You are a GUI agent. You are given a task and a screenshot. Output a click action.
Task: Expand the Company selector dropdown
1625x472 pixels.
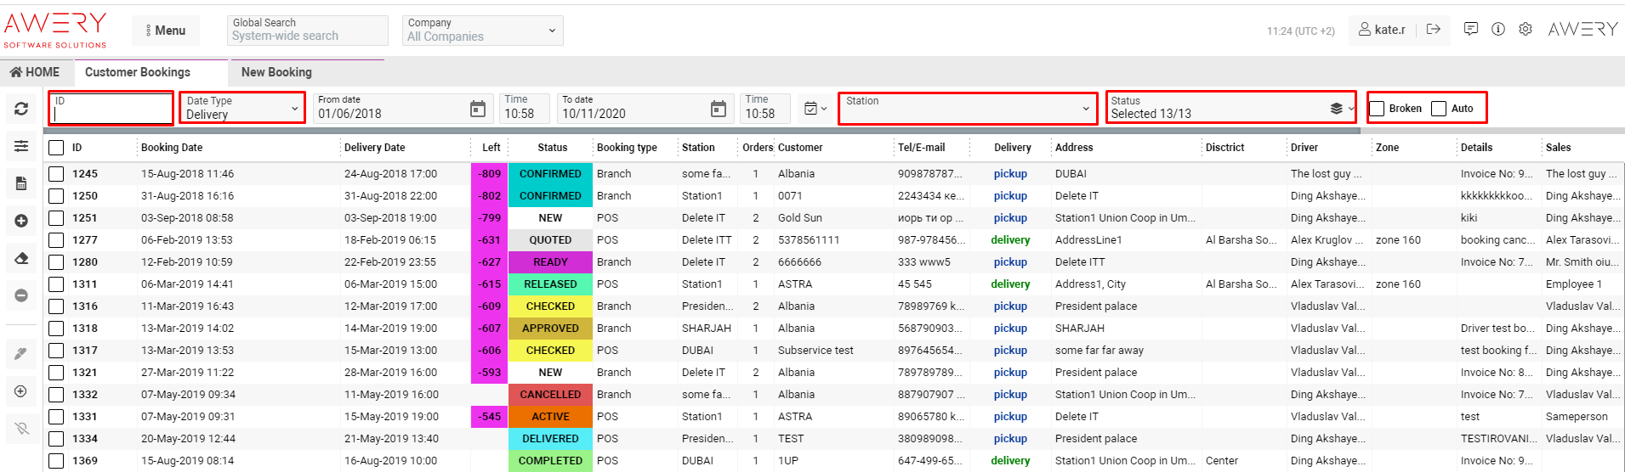pos(480,31)
